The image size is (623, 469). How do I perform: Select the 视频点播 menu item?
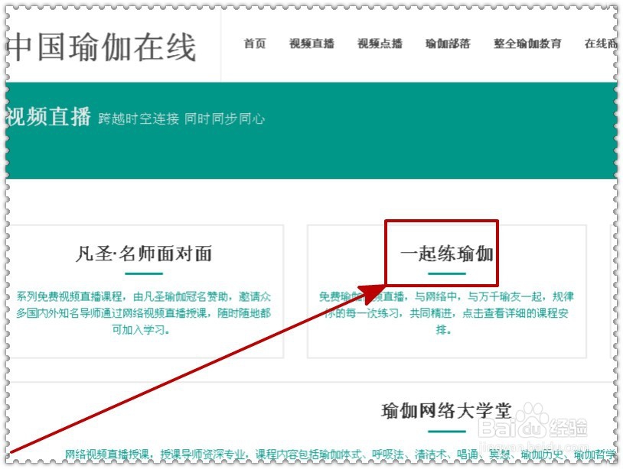pos(380,44)
